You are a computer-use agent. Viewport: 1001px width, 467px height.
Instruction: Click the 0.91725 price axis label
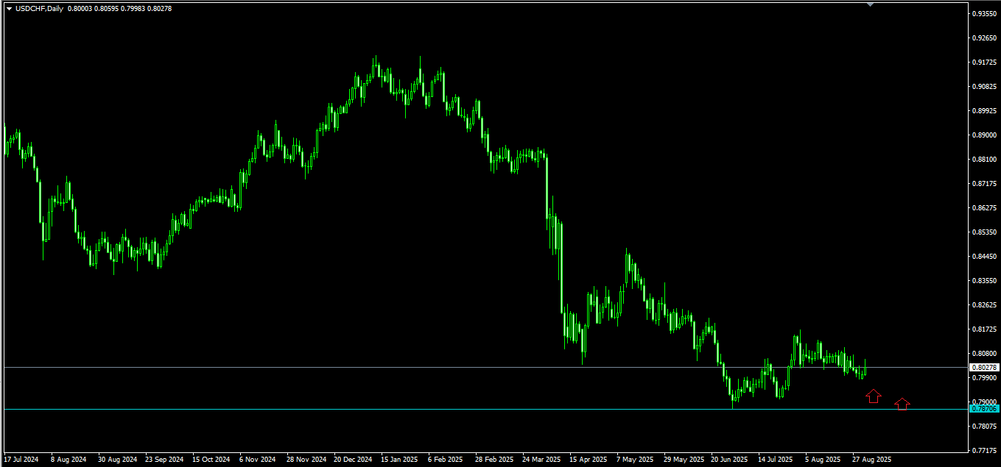985,63
